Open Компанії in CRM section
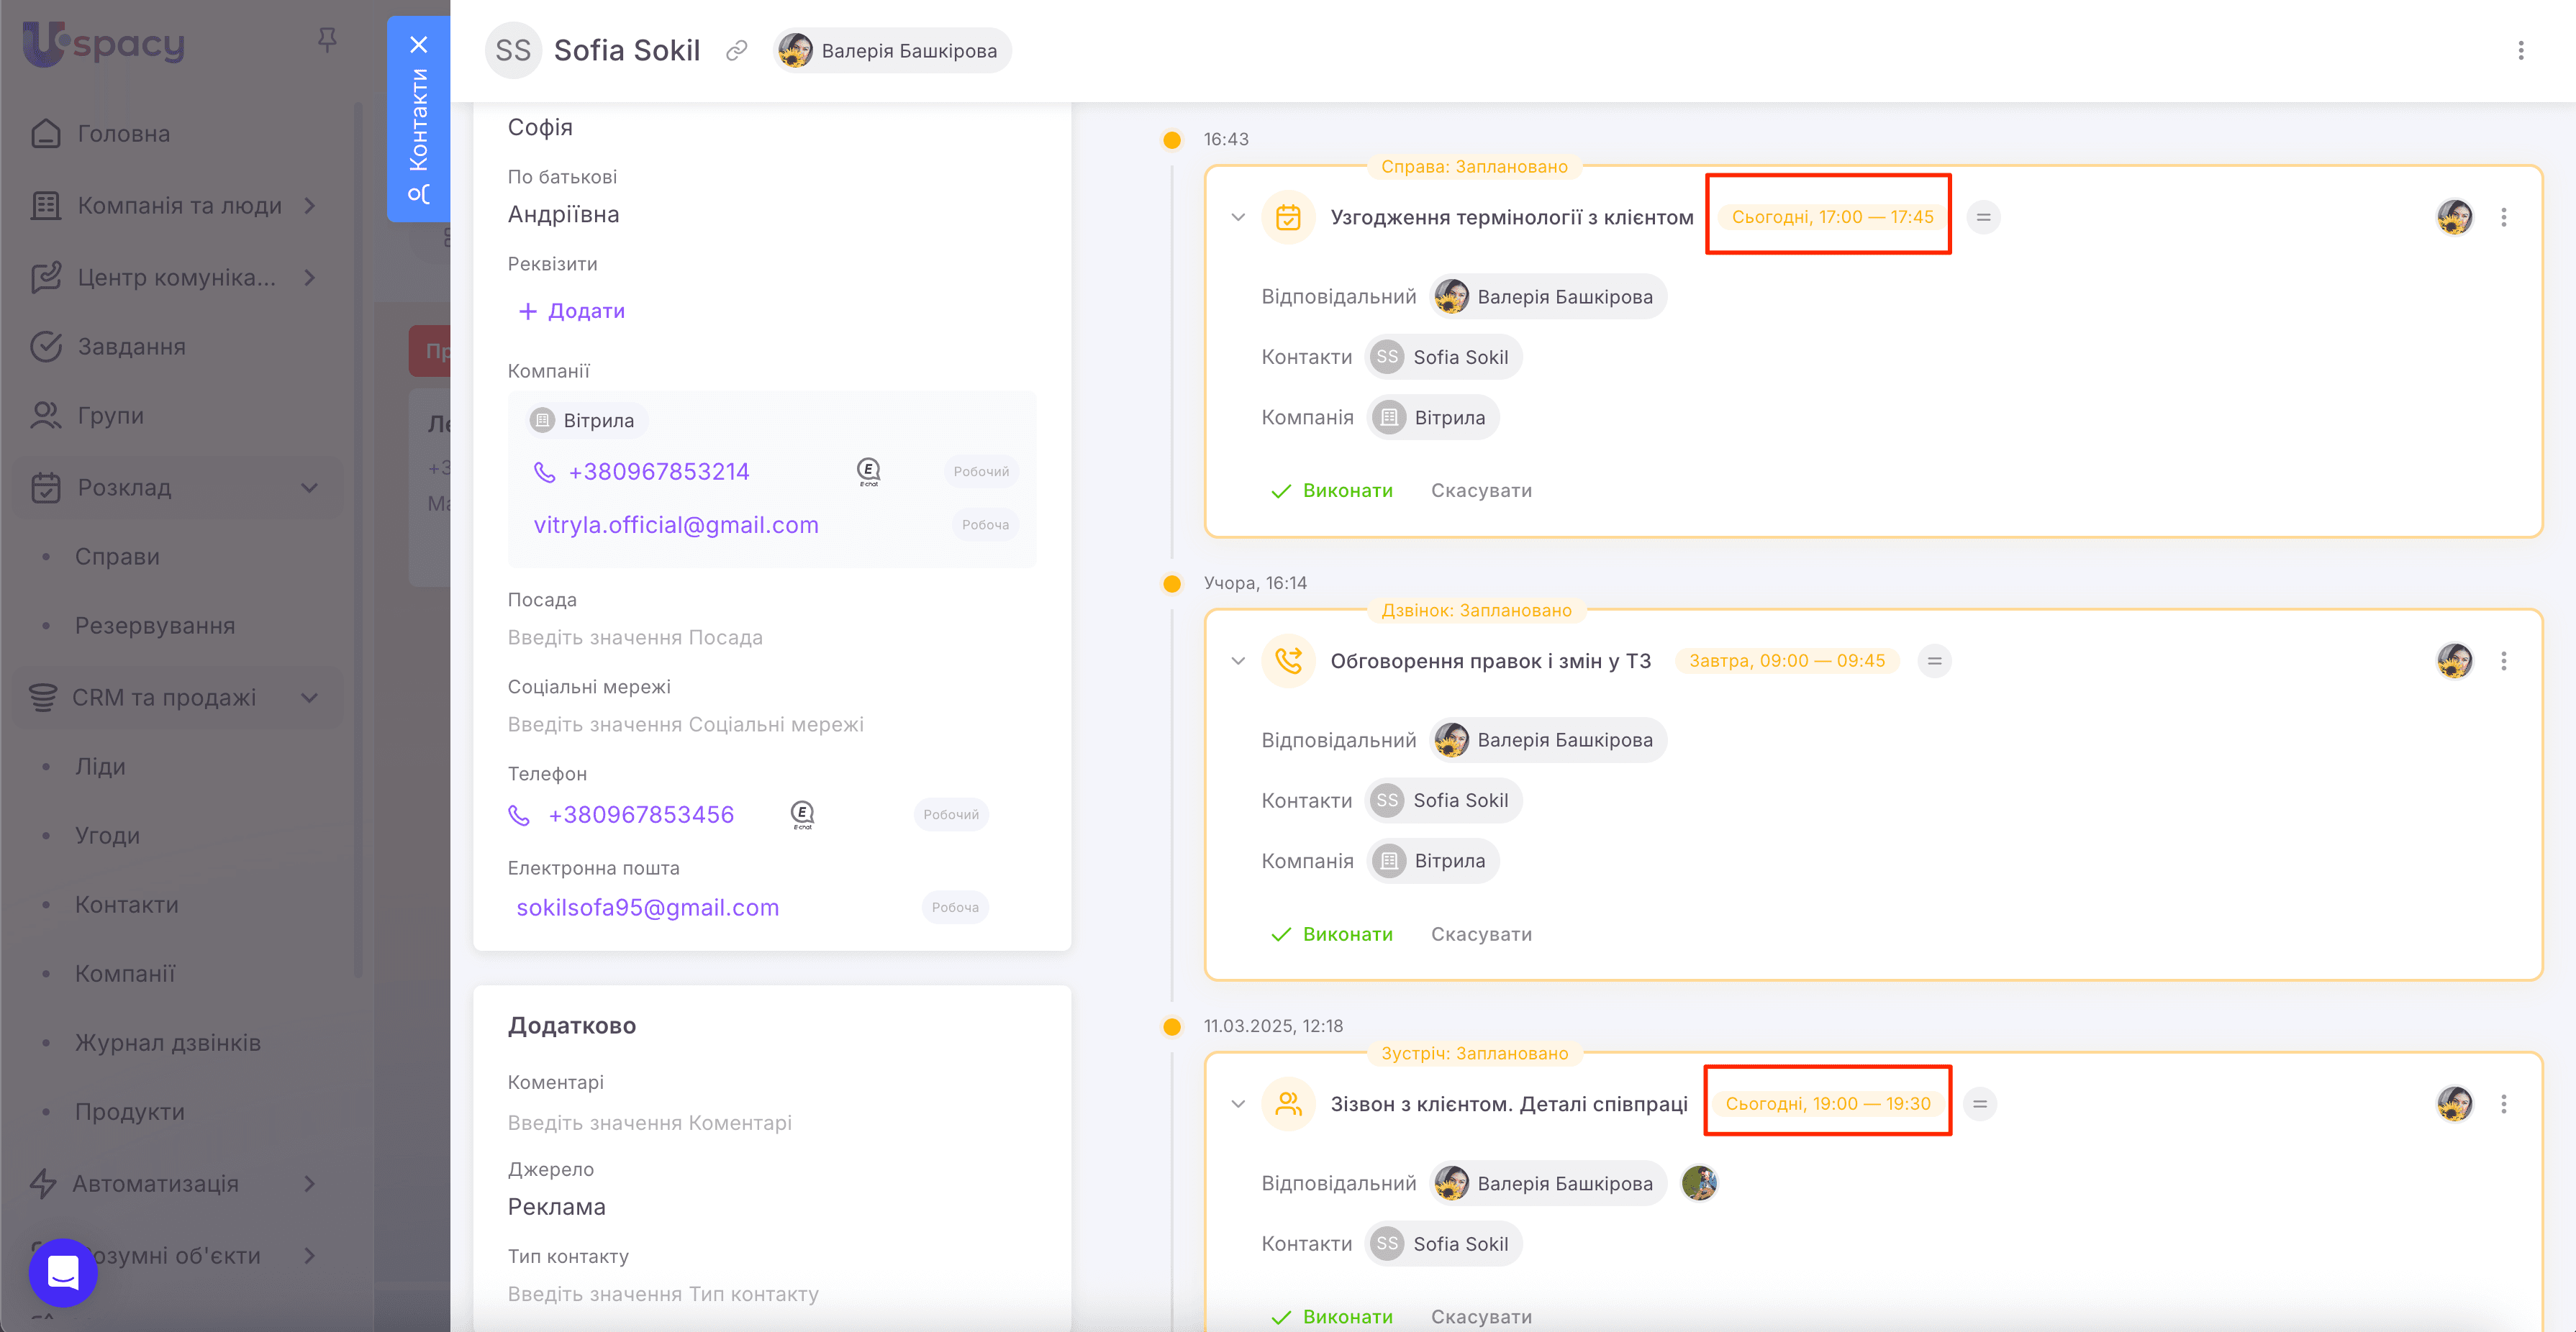2576x1332 pixels. click(125, 973)
